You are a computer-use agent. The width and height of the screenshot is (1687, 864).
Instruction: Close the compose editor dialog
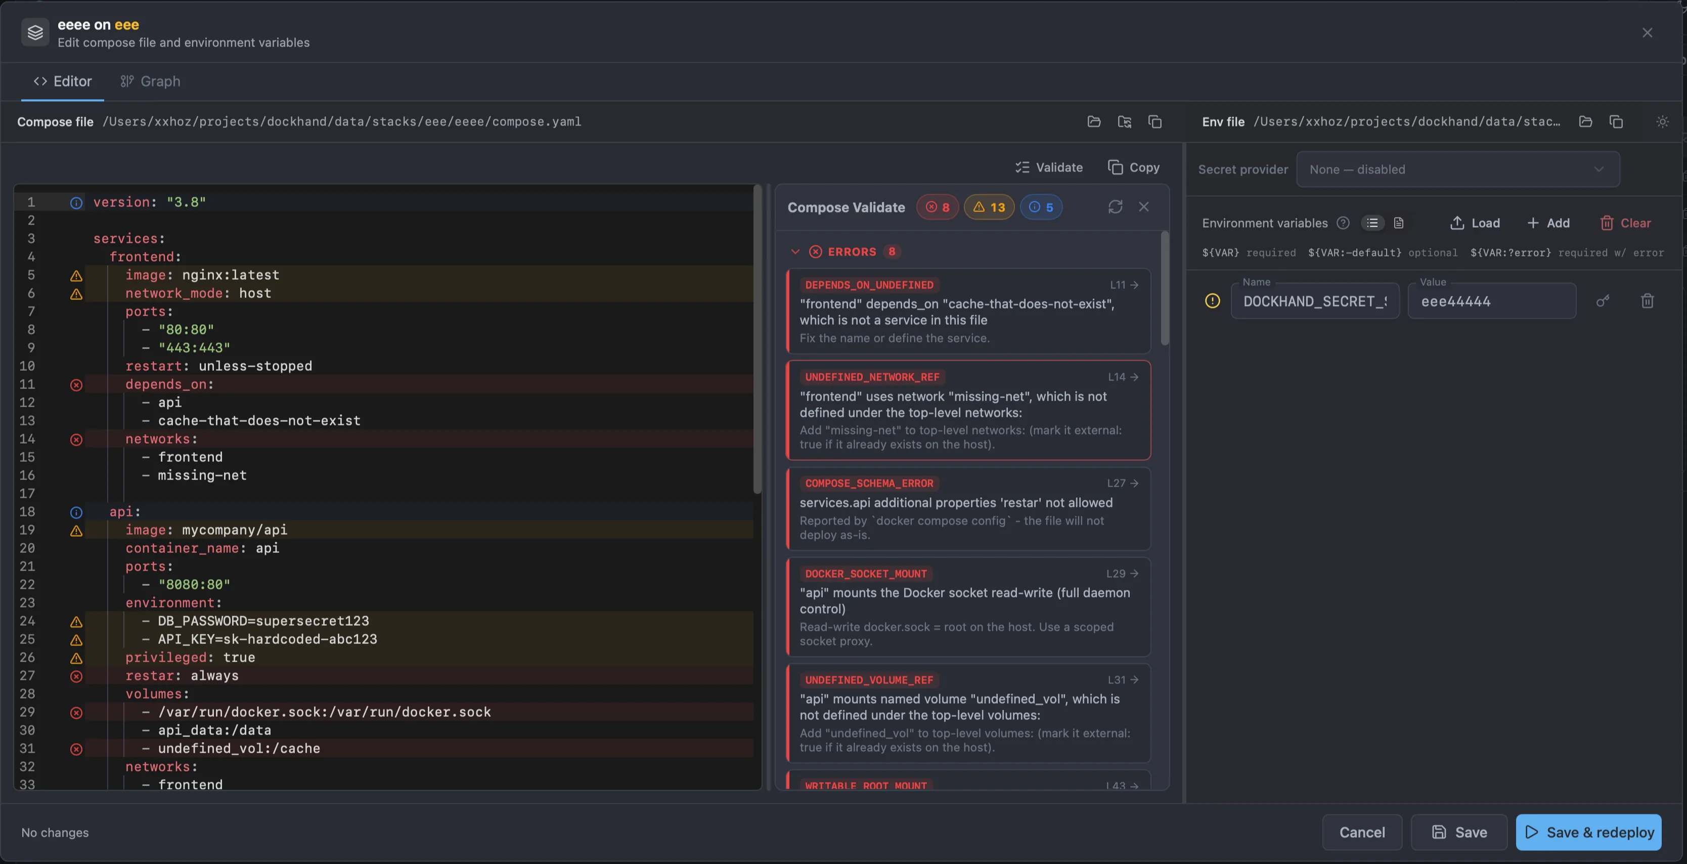click(1648, 33)
